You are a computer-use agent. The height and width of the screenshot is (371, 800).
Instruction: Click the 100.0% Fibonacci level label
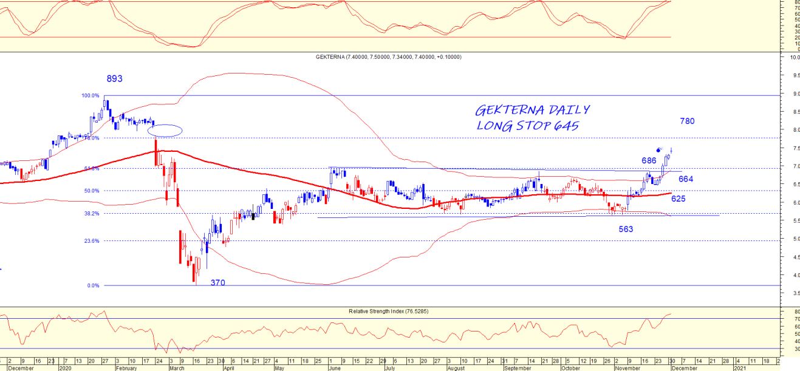click(x=90, y=96)
